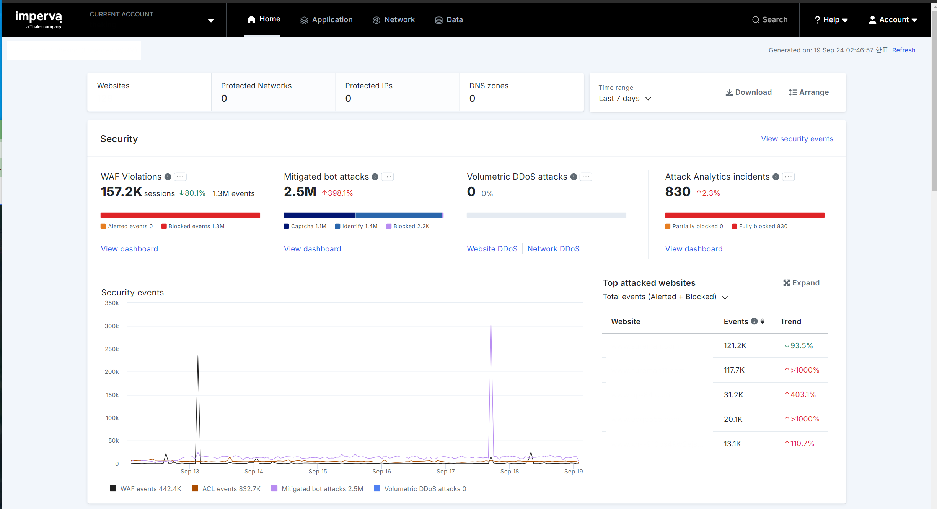This screenshot has height=509, width=937.
Task: Click Blocked events 1.3M red swatch
Action: pyautogui.click(x=164, y=226)
